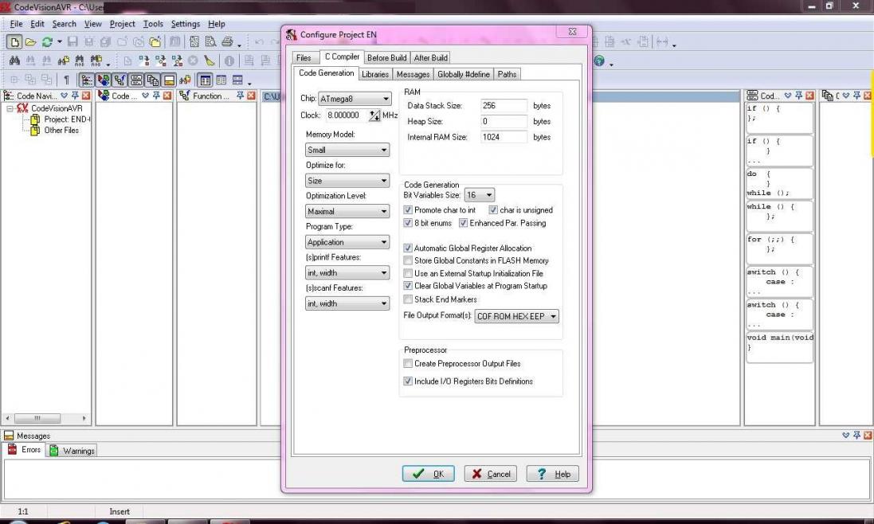Toggle the Function Call Tree toolbar icon
874x524 pixels.
tap(120, 80)
